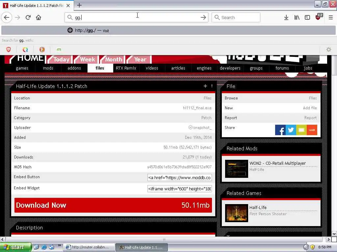Open the Half-Life game thumbnail

pos(236,213)
